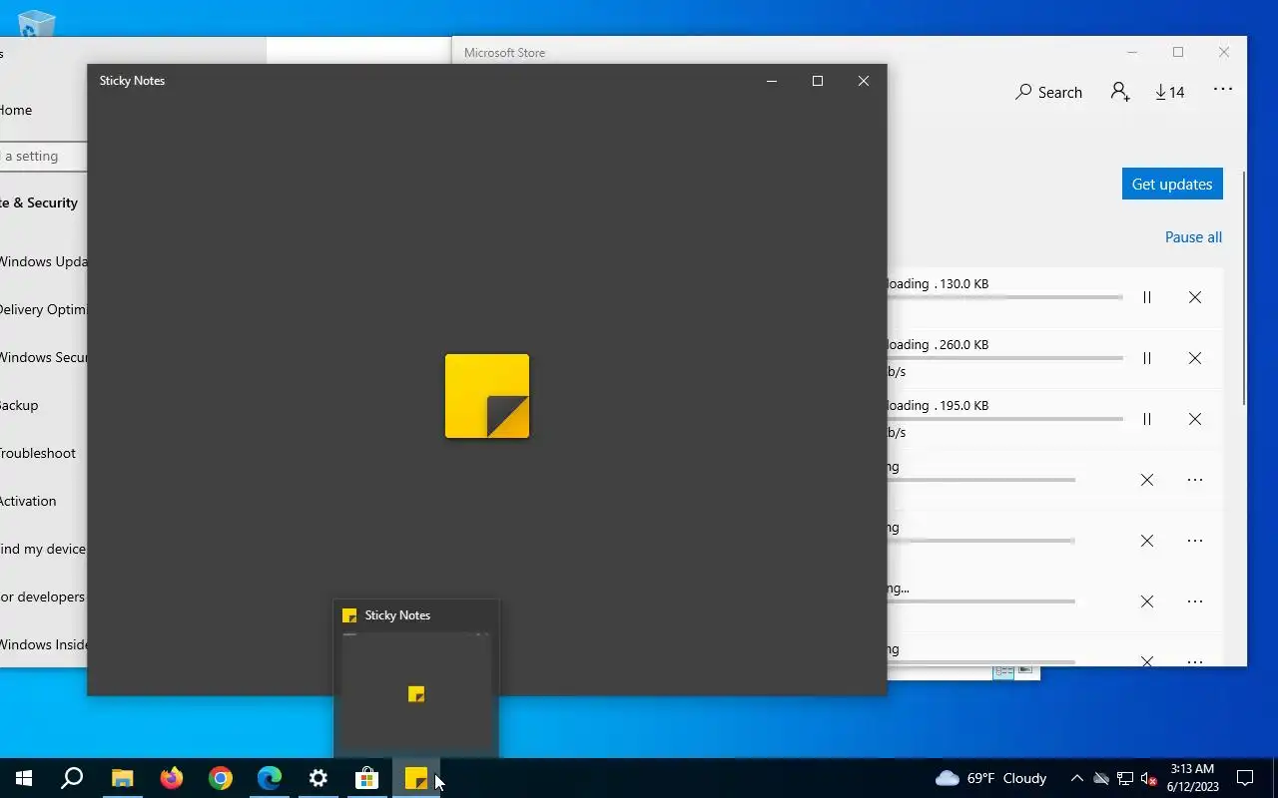Open more options for sixth queued download

click(1195, 601)
